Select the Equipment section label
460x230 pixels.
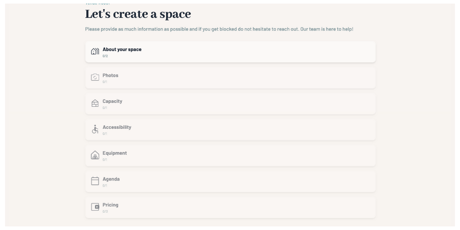point(114,153)
